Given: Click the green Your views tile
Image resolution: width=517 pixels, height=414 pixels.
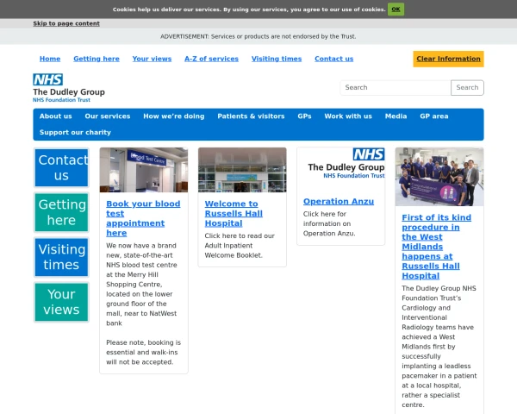Looking at the screenshot, I should point(62,302).
